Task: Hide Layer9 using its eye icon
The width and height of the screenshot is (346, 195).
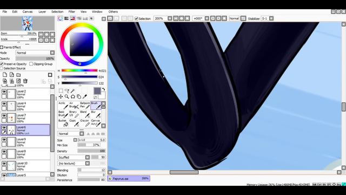Action: pyautogui.click(x=4, y=140)
